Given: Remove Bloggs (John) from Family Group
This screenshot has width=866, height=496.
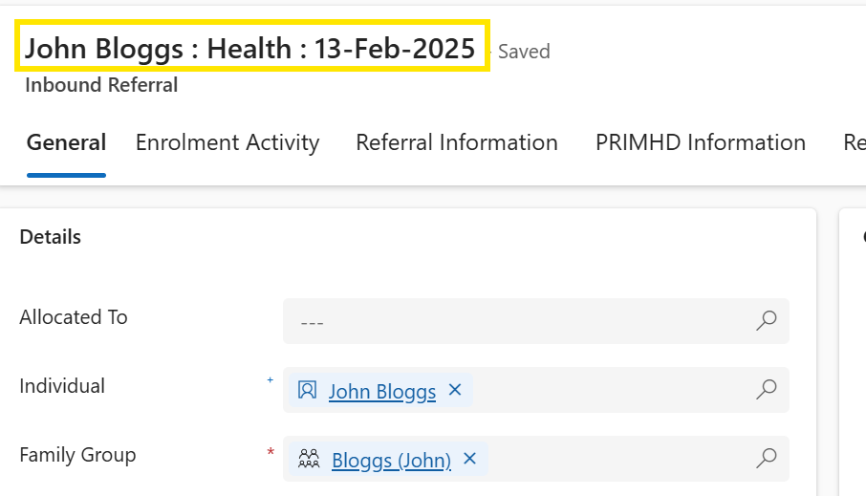Looking at the screenshot, I should 469,459.
